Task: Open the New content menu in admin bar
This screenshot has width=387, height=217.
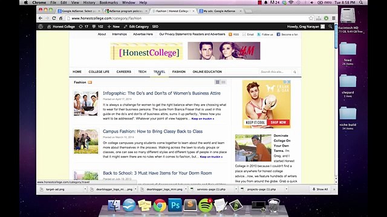Action: (114, 27)
